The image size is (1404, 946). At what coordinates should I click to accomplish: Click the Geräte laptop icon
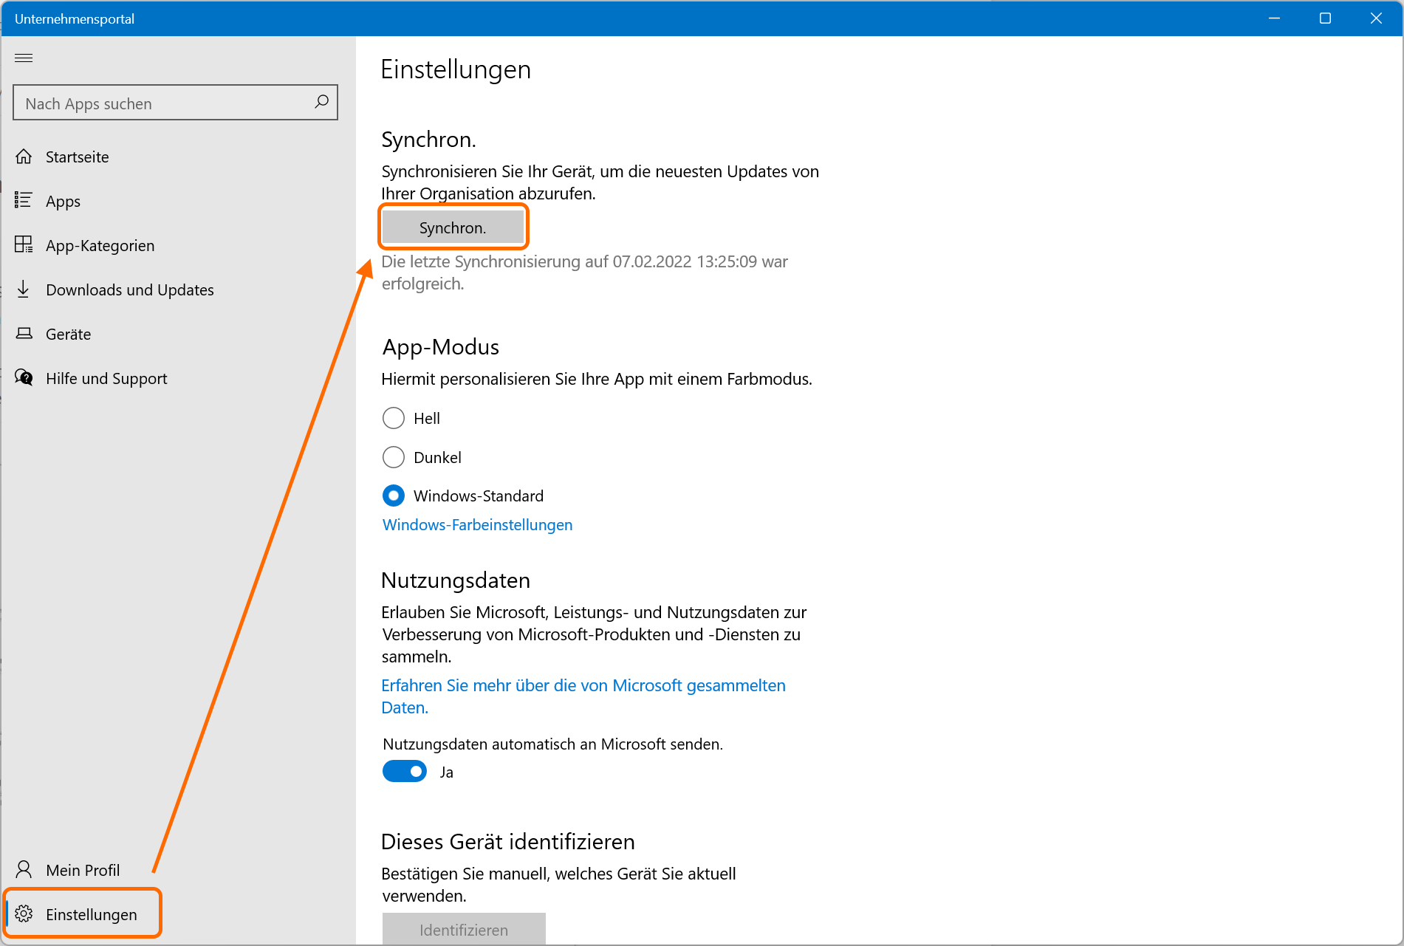pos(24,333)
